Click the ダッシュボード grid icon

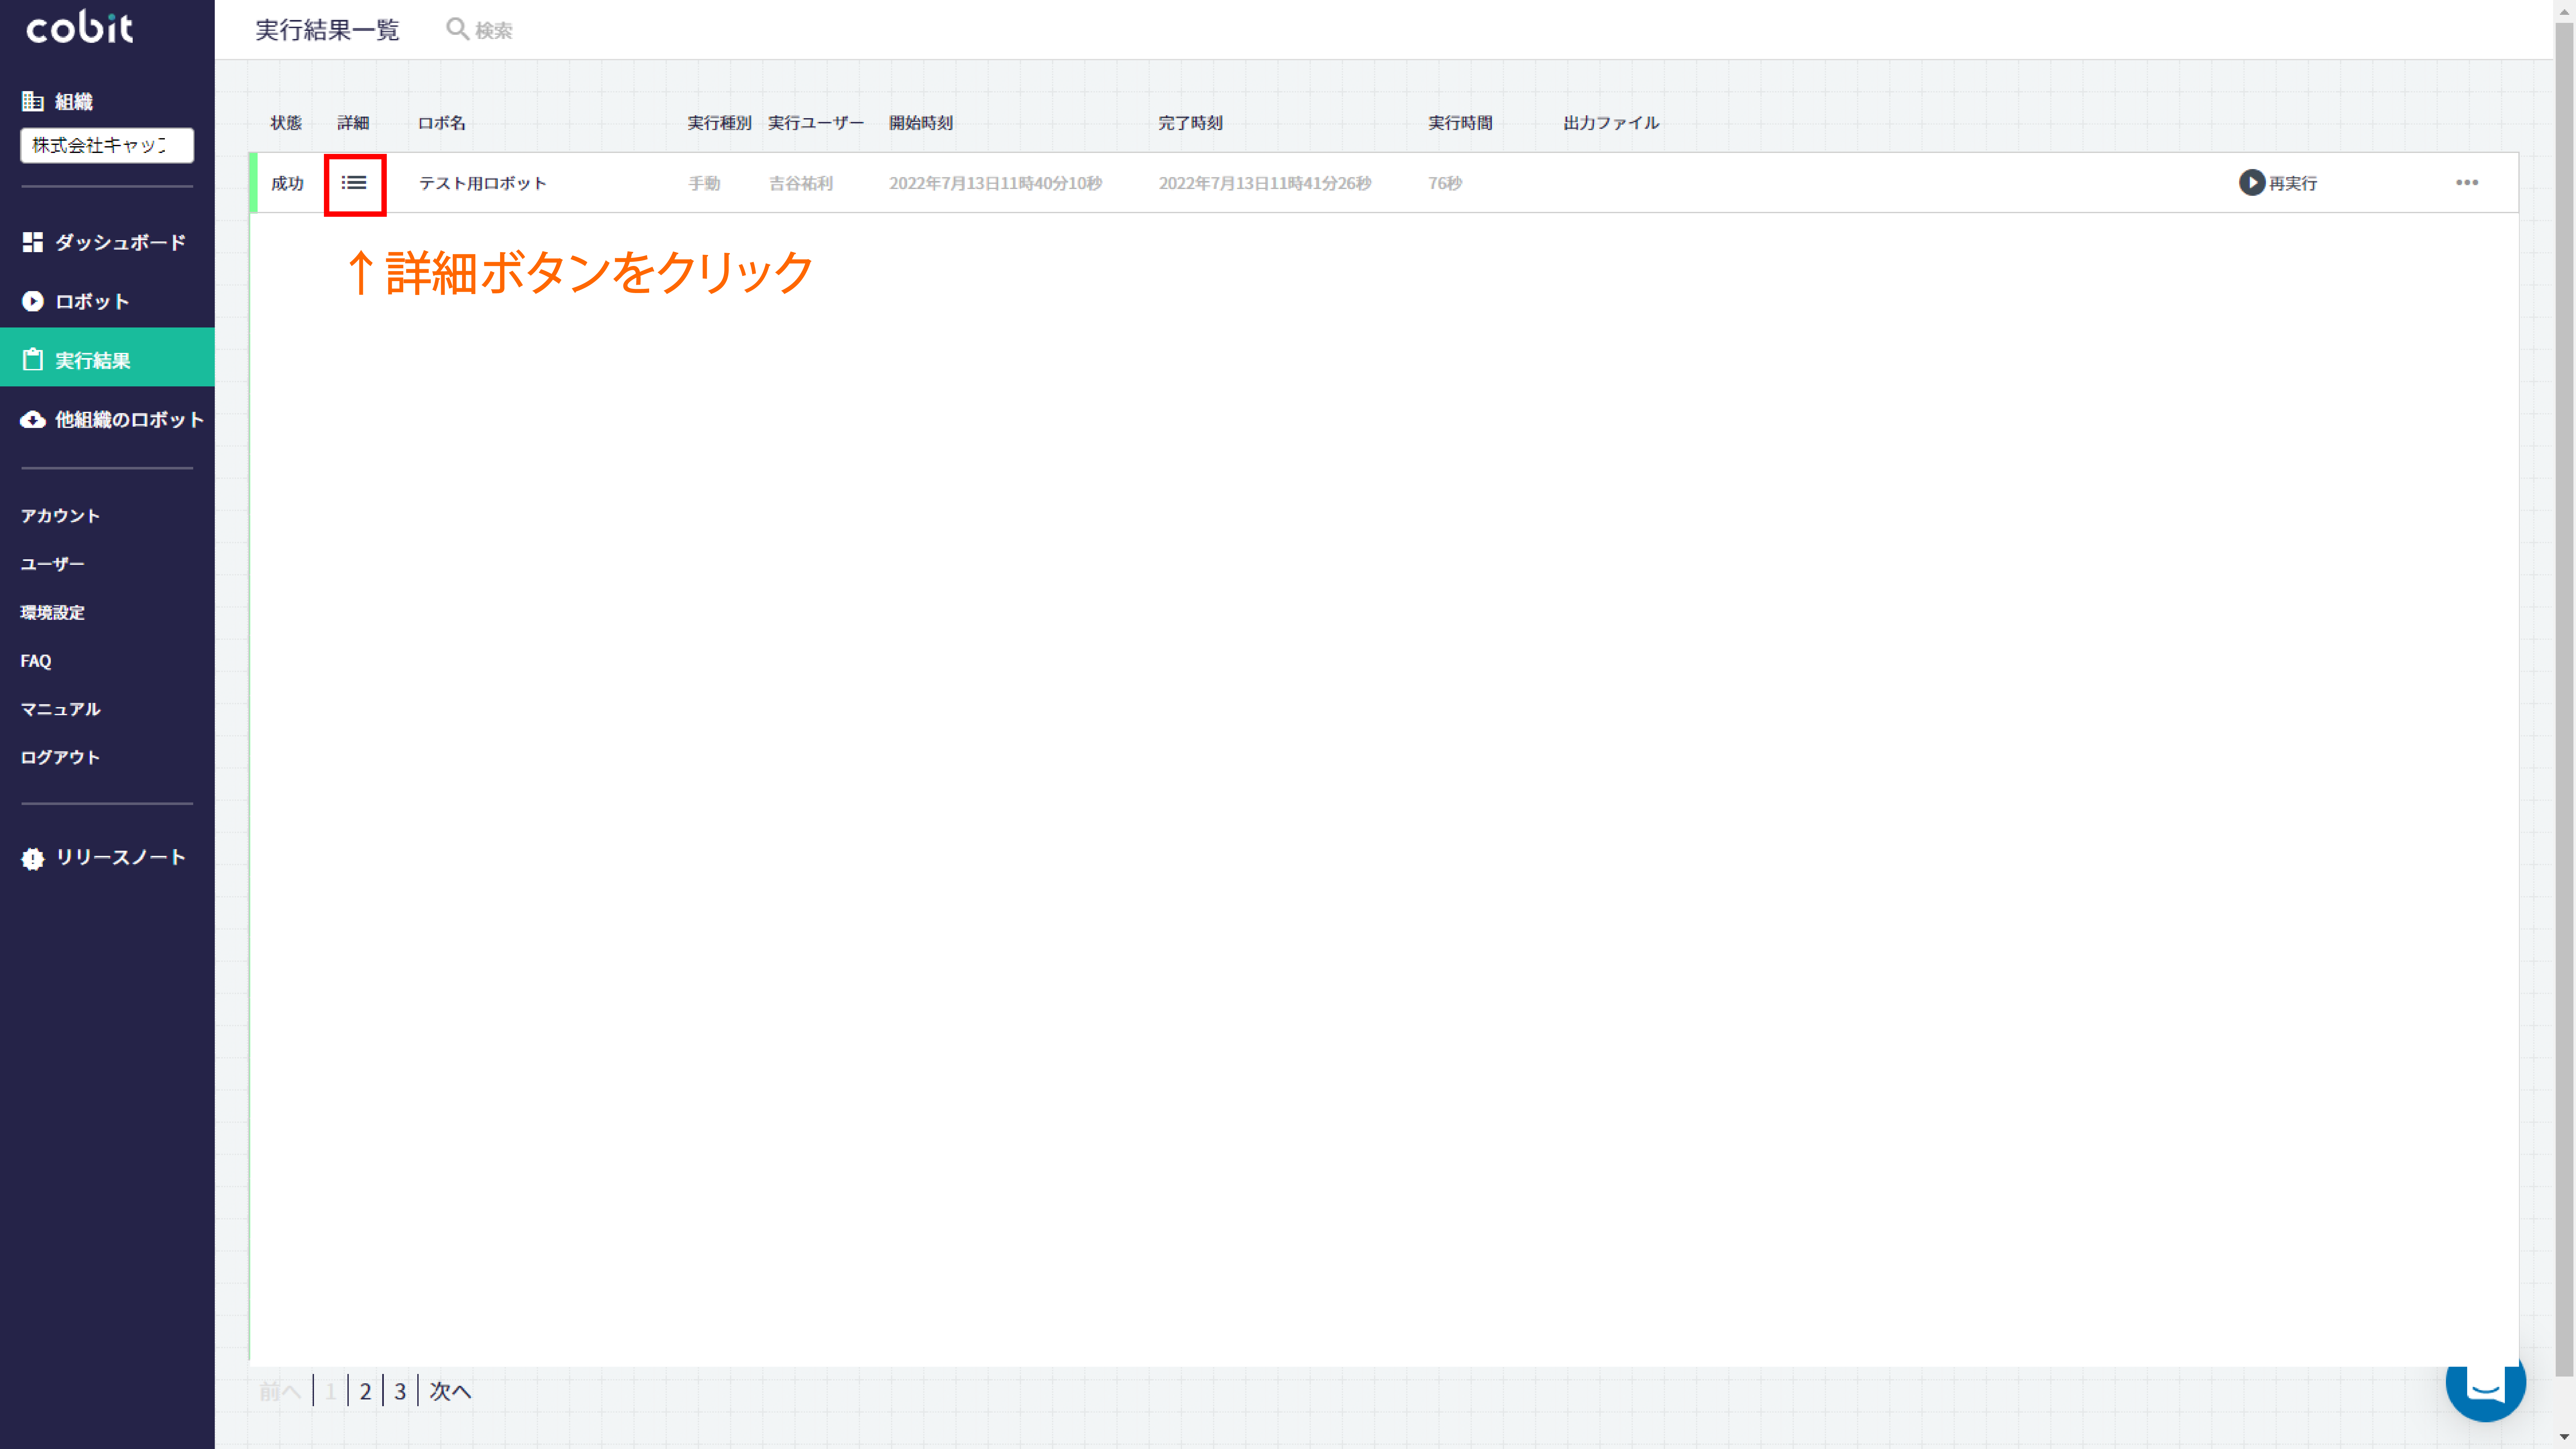pos(33,242)
